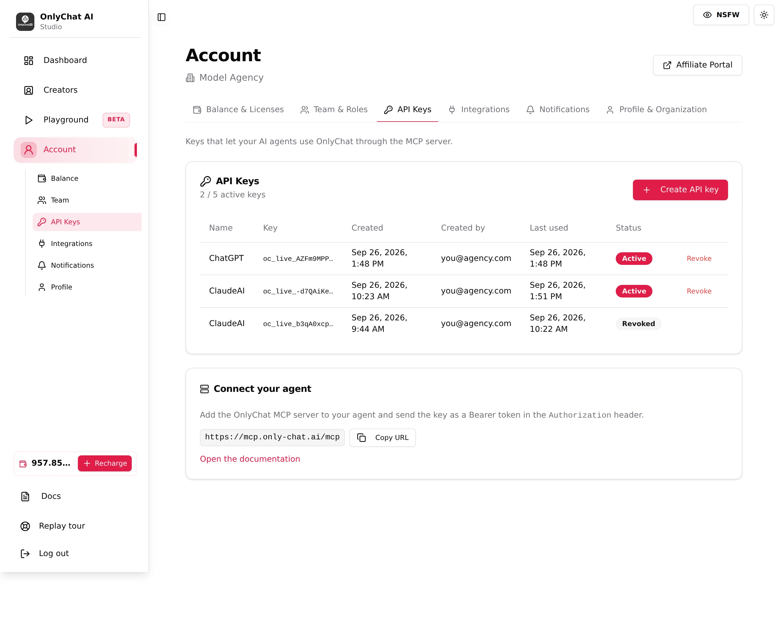Click the Active badge in ChatGPT row
This screenshot has height=627, width=779.
634,259
